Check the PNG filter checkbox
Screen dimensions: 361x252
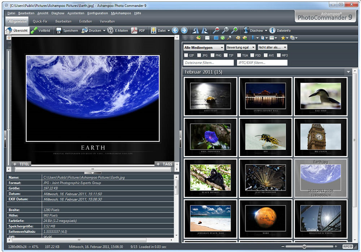point(212,55)
